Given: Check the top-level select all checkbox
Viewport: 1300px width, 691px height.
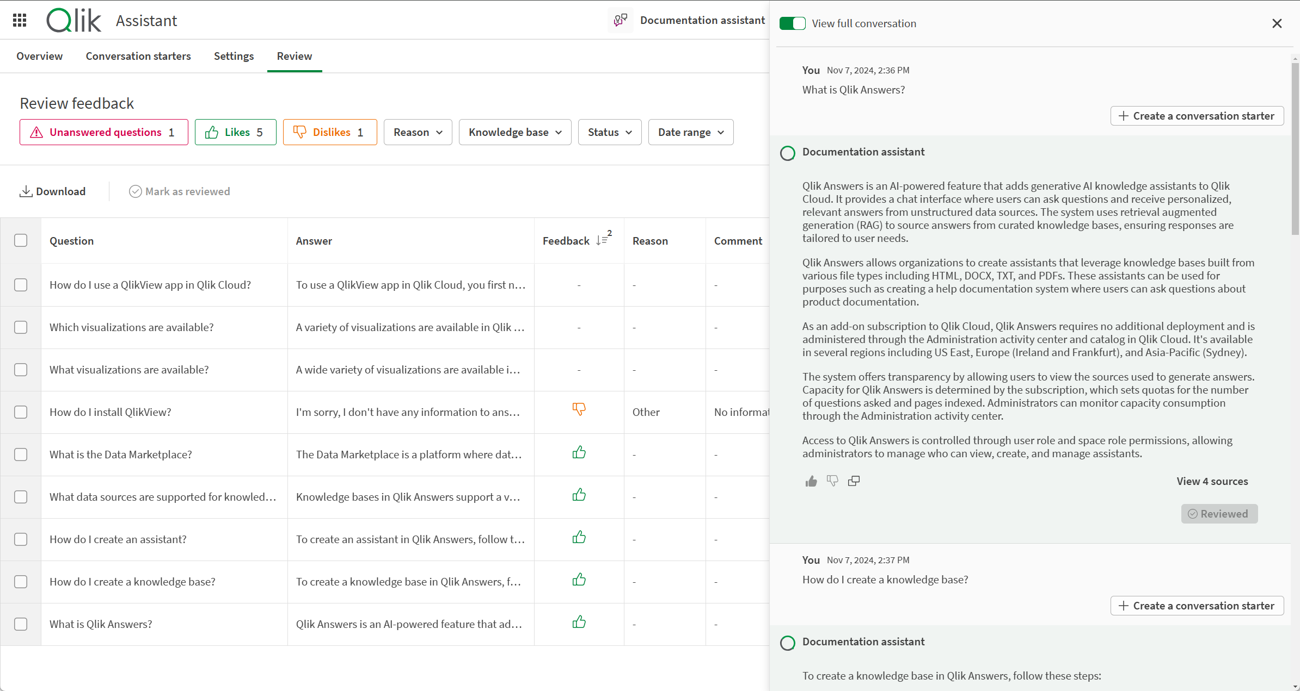Looking at the screenshot, I should pos(21,240).
